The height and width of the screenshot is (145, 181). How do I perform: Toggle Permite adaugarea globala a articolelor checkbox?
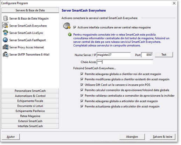(x=82, y=101)
